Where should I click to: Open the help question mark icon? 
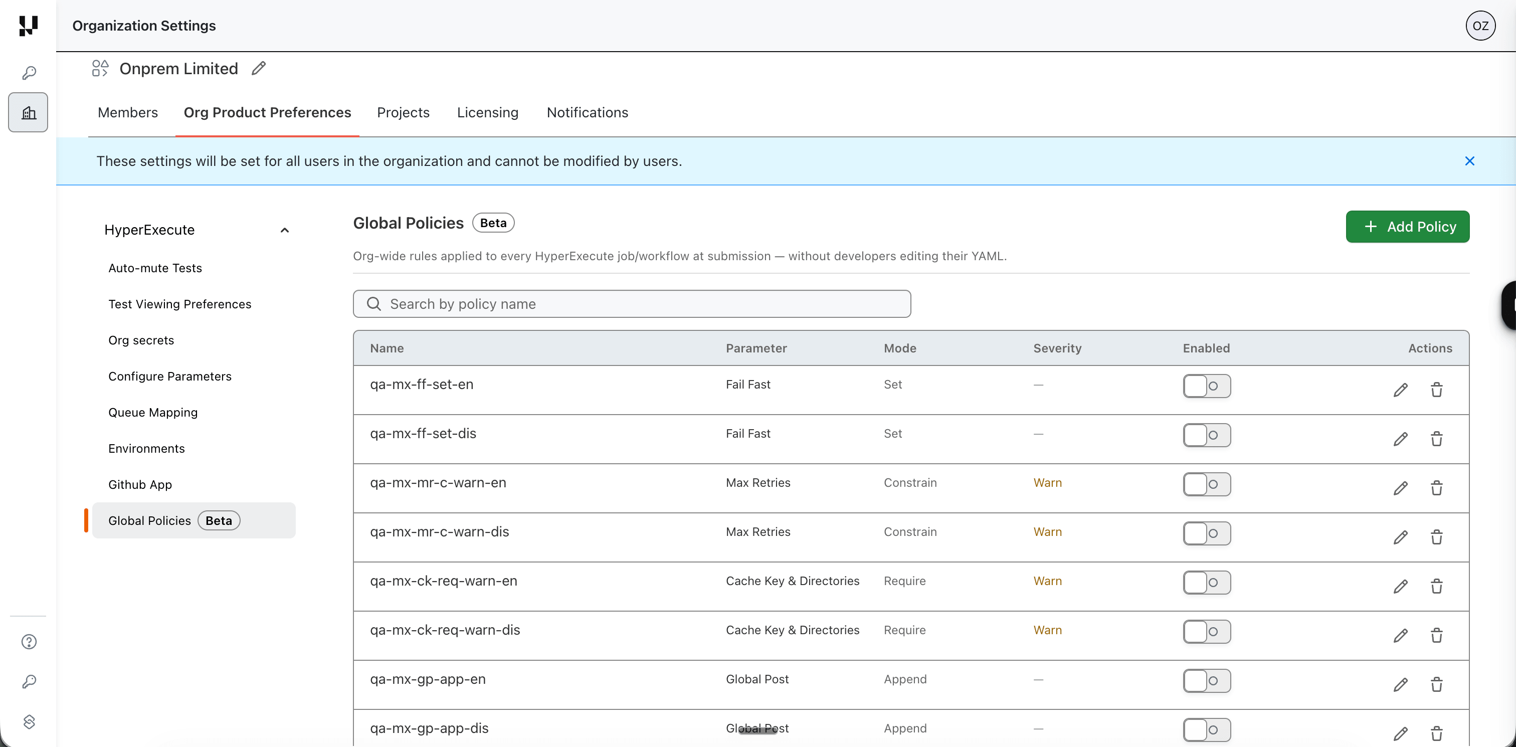[29, 642]
